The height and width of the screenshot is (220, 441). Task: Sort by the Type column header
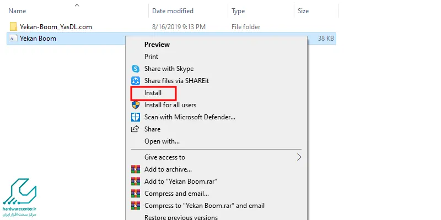pyautogui.click(x=238, y=11)
